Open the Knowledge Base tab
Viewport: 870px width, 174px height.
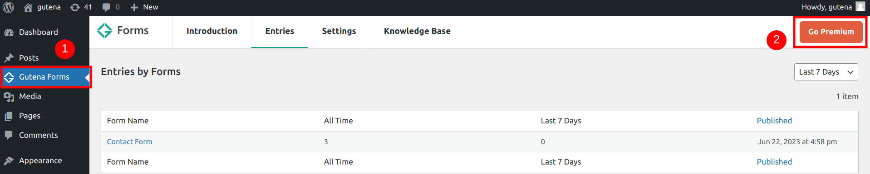417,31
